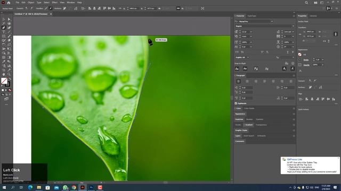341x191 pixels.
Task: Select the Lasso tool
Action: (9, 23)
